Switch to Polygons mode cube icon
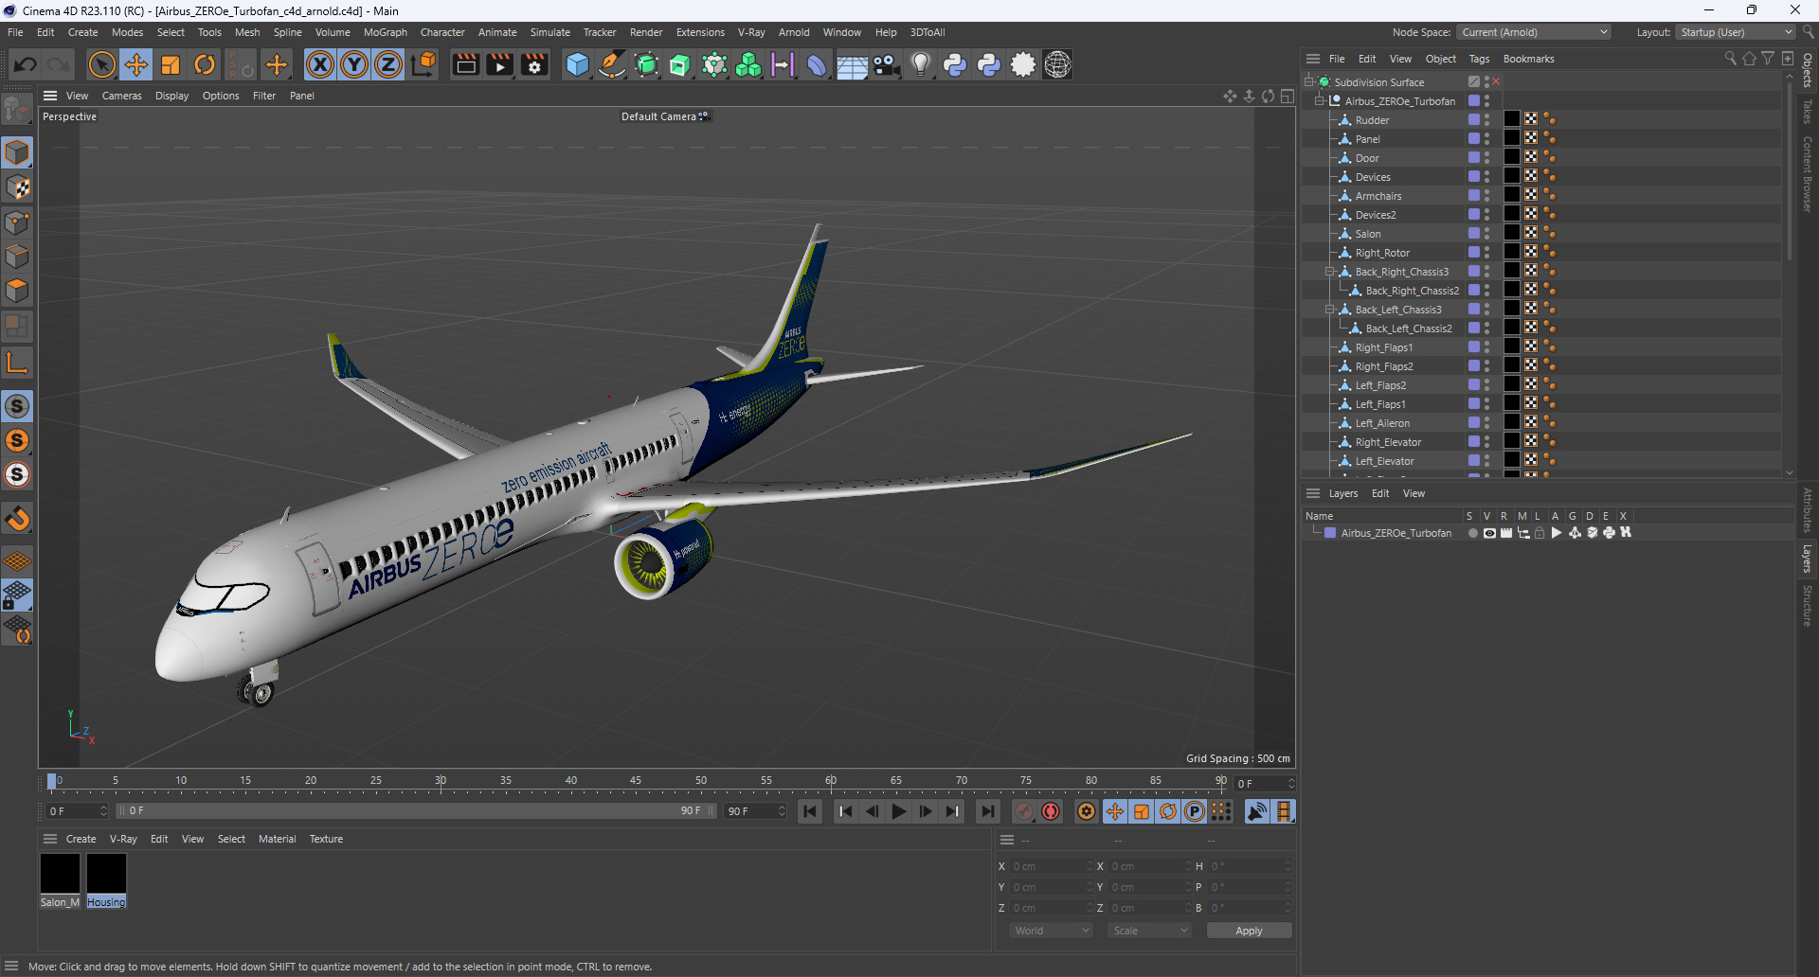Image resolution: width=1819 pixels, height=977 pixels. 17,291
